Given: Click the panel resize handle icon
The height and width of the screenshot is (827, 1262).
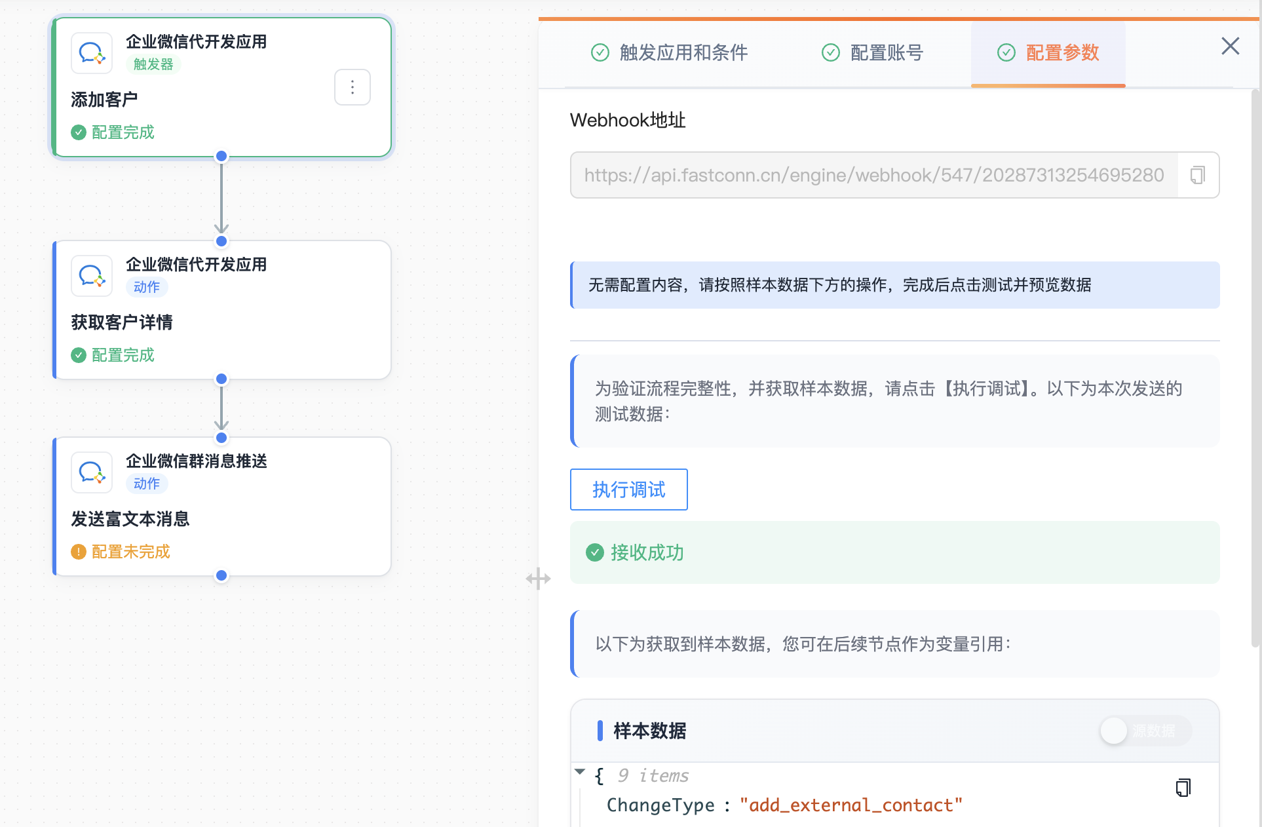Looking at the screenshot, I should pos(538,579).
